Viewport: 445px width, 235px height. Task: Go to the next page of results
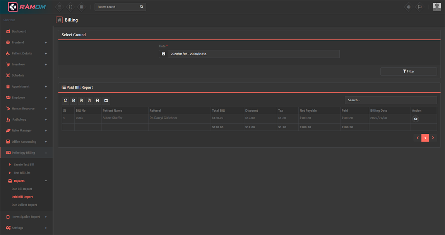click(433, 138)
